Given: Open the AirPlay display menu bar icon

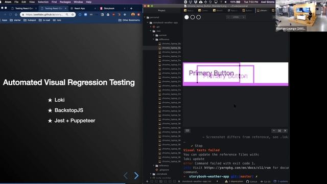Looking at the screenshot, I should (x=216, y=2).
